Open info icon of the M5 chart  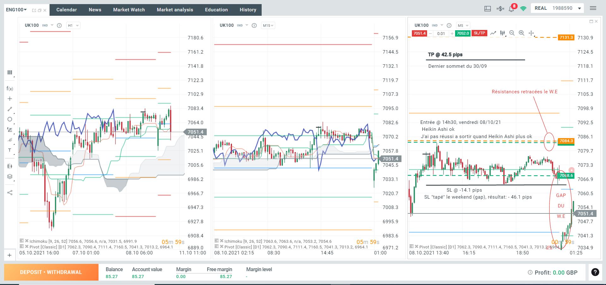coord(449,26)
